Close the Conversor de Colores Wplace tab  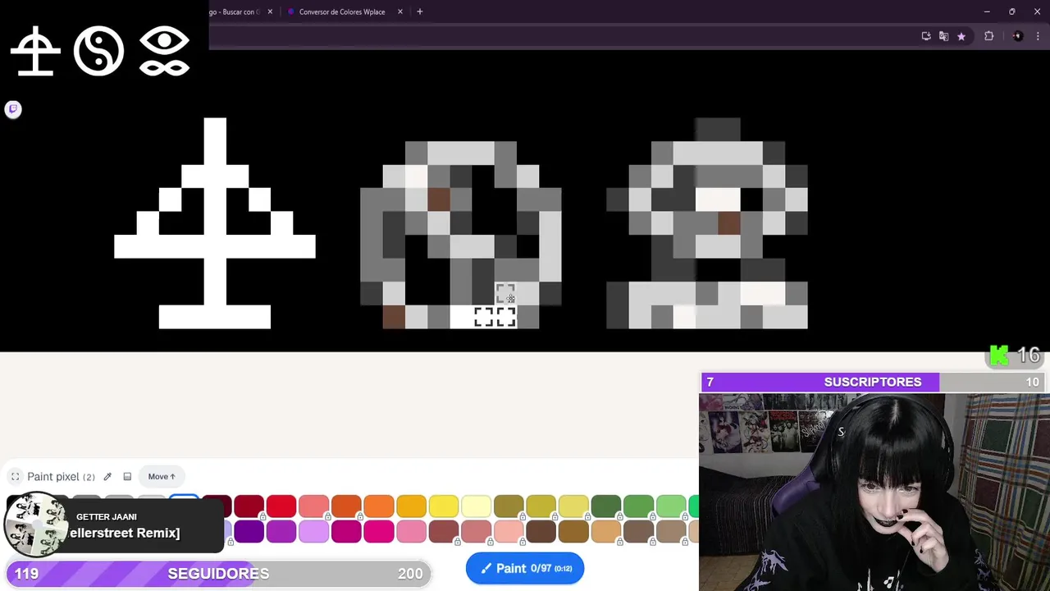400,11
